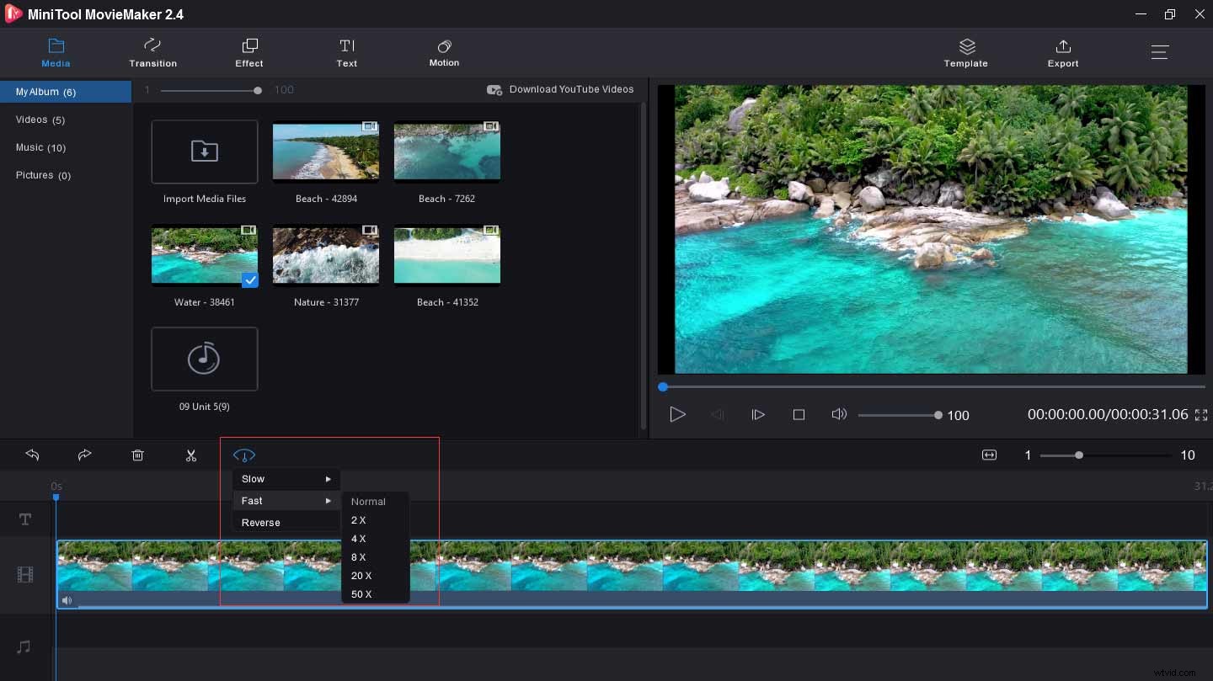
Task: Delete the selected clip using trash icon
Action: tap(137, 455)
